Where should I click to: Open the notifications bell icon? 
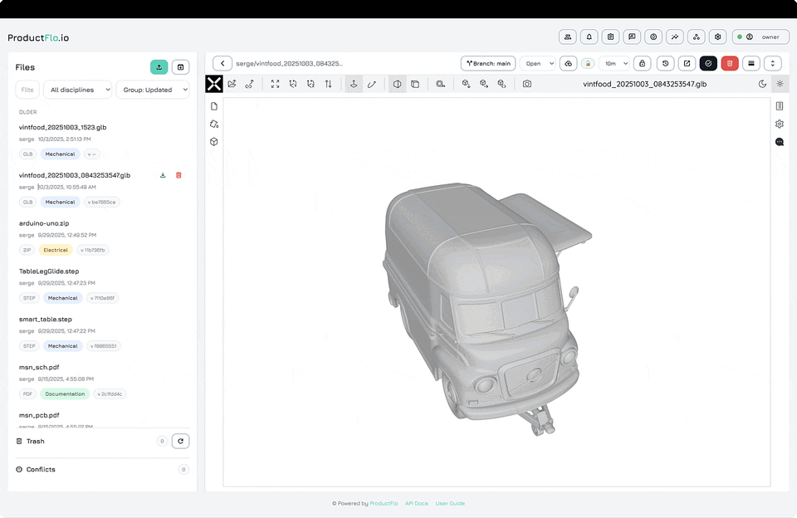pos(589,37)
